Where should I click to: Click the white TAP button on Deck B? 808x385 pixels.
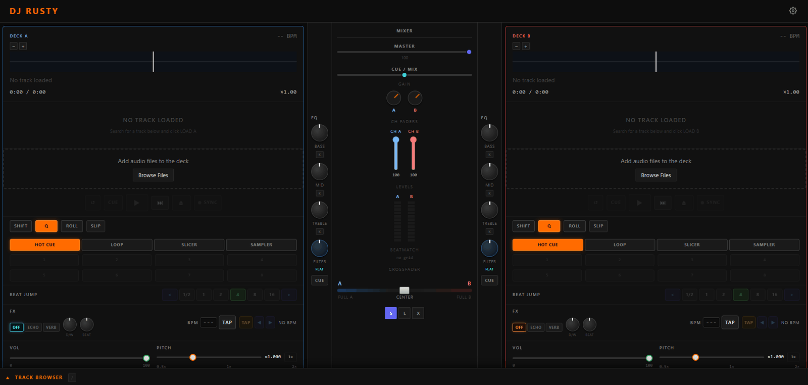pyautogui.click(x=730, y=322)
